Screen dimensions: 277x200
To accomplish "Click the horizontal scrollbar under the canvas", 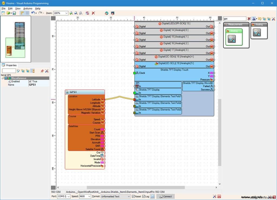I will (x=135, y=187).
